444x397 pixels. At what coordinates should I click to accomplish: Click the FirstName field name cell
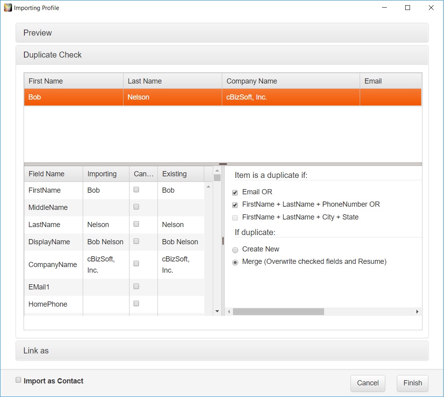pyautogui.click(x=54, y=190)
